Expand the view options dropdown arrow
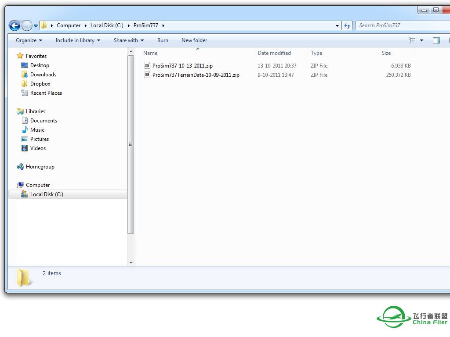The height and width of the screenshot is (337, 450). pos(422,40)
